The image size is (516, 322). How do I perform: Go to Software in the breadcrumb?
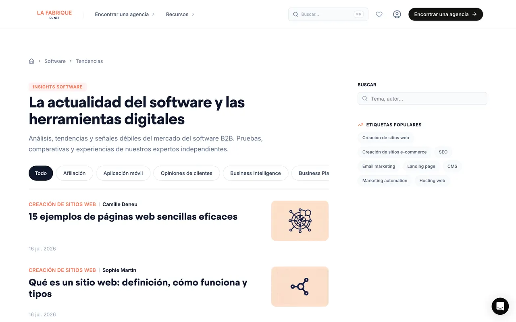point(55,61)
